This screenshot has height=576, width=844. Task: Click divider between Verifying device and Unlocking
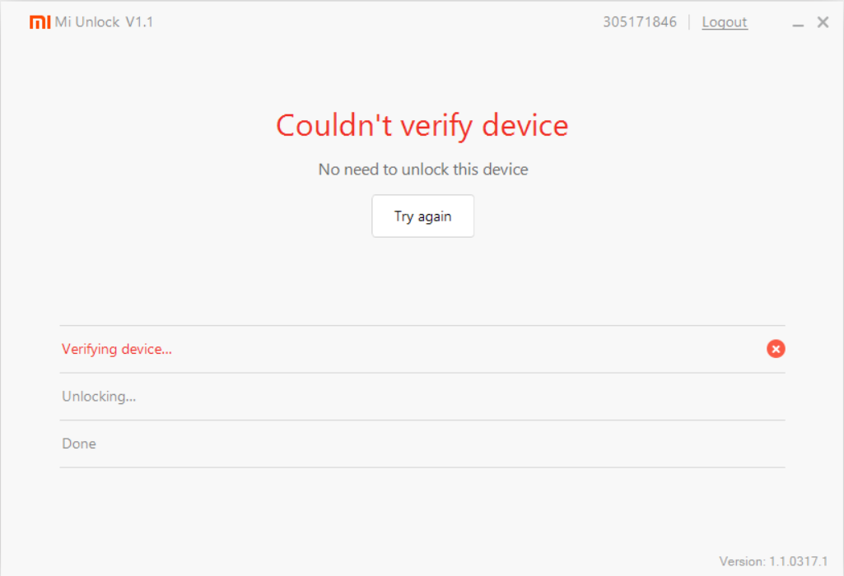[422, 373]
